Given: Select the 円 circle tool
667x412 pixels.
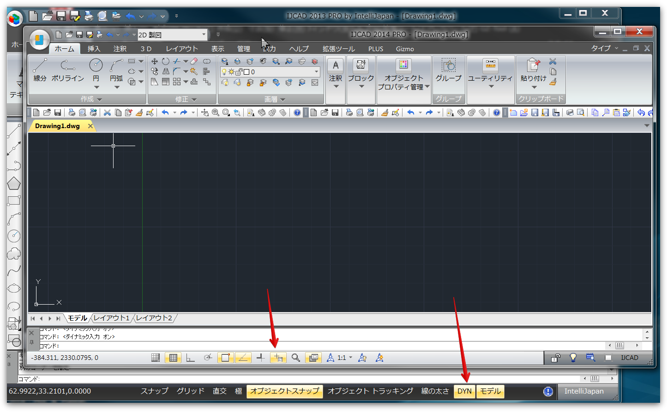Looking at the screenshot, I should point(96,69).
